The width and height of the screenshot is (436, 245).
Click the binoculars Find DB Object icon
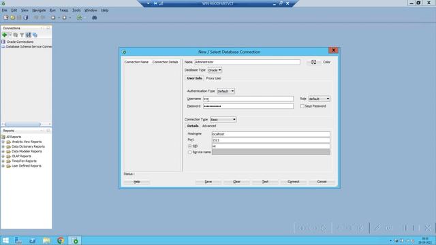pos(94,18)
